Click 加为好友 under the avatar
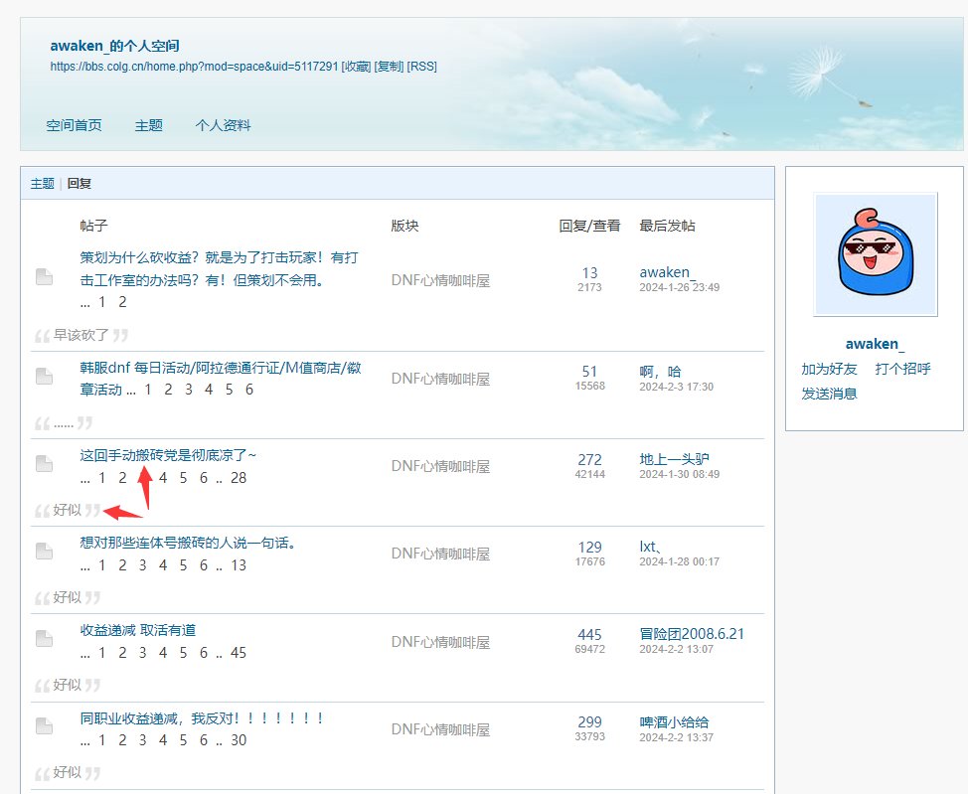Screen dimensions: 968x794 point(829,369)
